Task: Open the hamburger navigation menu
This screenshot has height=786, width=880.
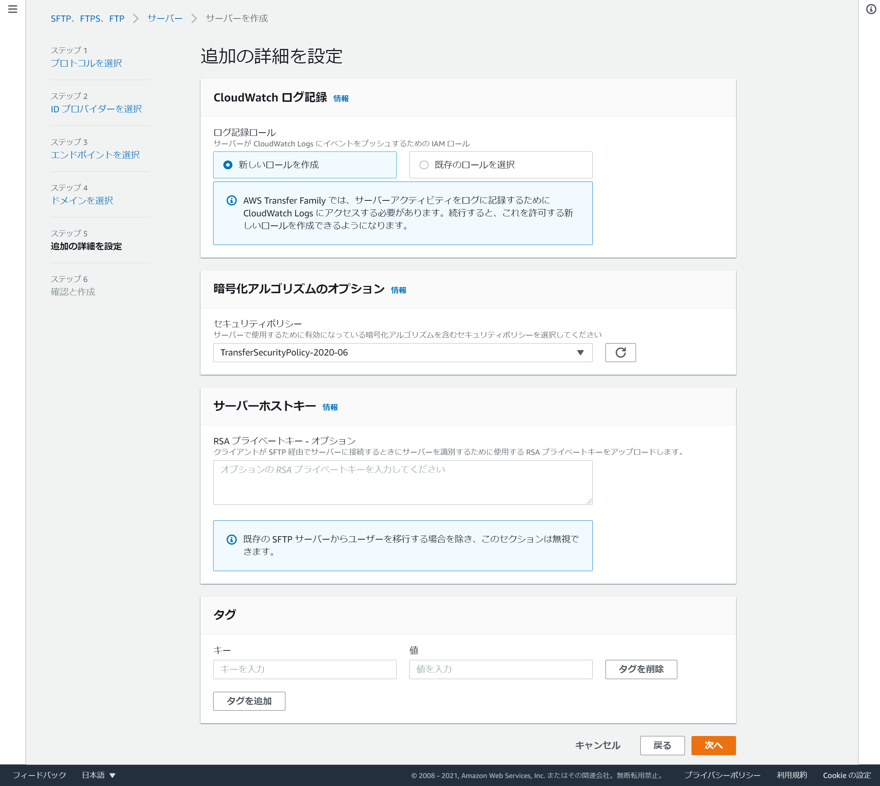Action: (13, 9)
